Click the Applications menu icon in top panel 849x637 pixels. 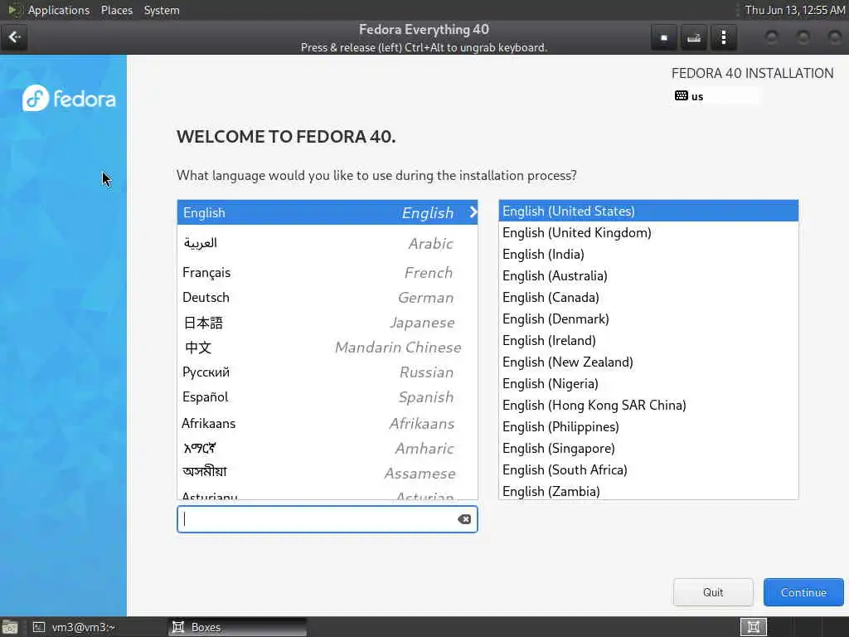point(13,10)
